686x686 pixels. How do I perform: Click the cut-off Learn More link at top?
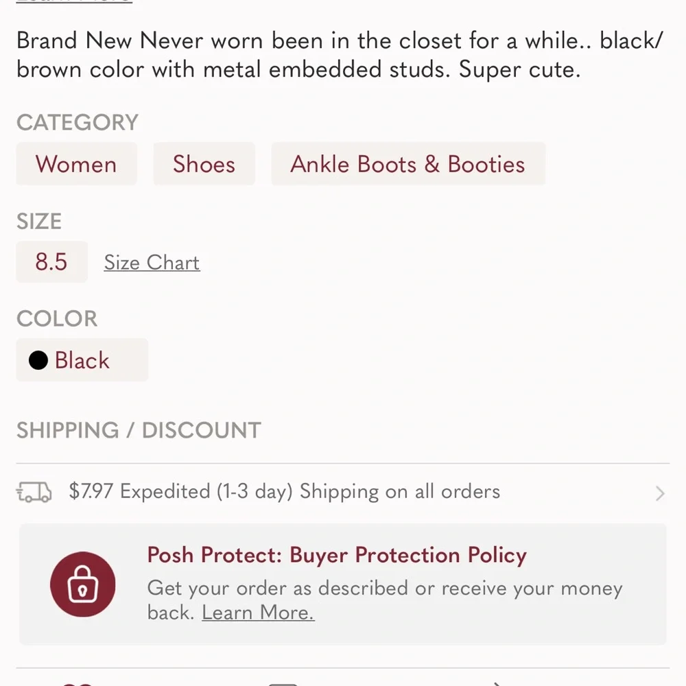(73, 2)
